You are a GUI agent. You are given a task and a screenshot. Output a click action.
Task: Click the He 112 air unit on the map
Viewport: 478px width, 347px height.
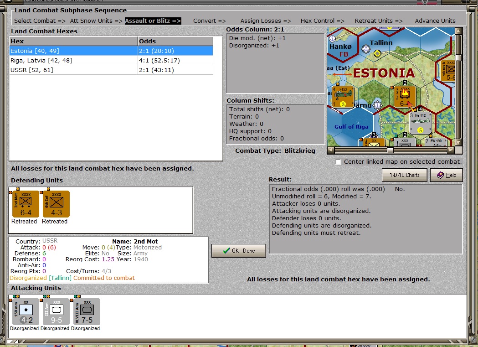click(420, 121)
